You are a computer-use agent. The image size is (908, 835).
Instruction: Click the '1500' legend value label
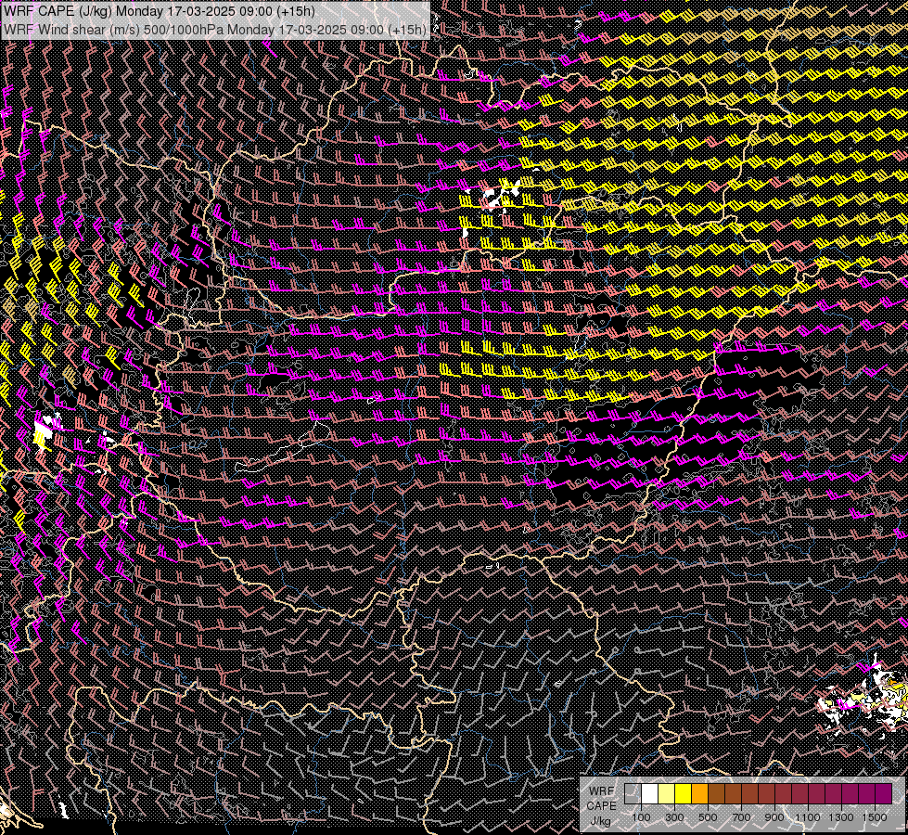(875, 817)
